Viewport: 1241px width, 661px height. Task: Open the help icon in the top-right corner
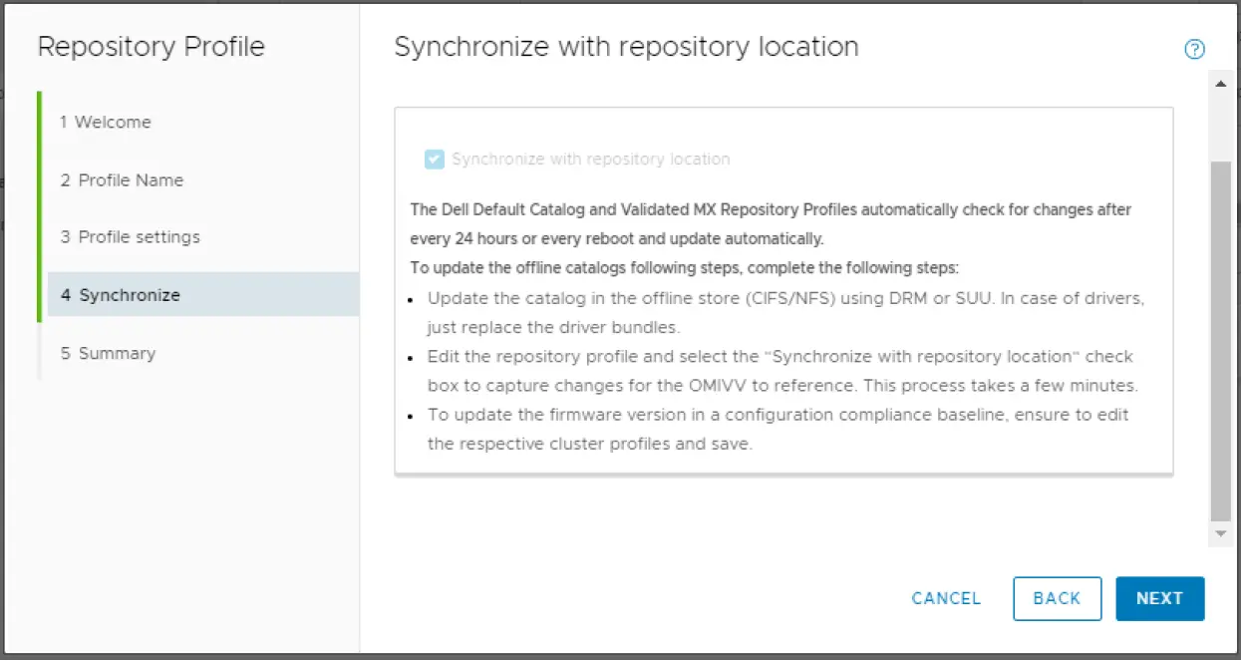tap(1194, 50)
